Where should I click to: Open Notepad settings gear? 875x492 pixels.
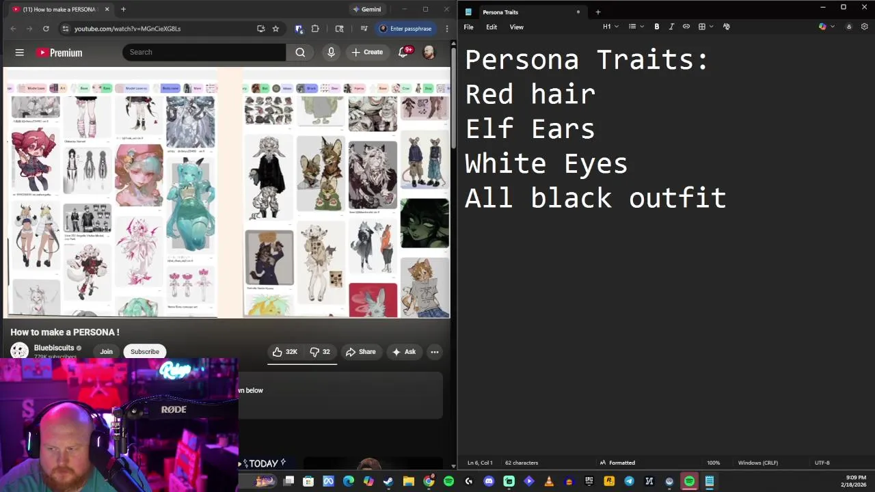pos(864,27)
